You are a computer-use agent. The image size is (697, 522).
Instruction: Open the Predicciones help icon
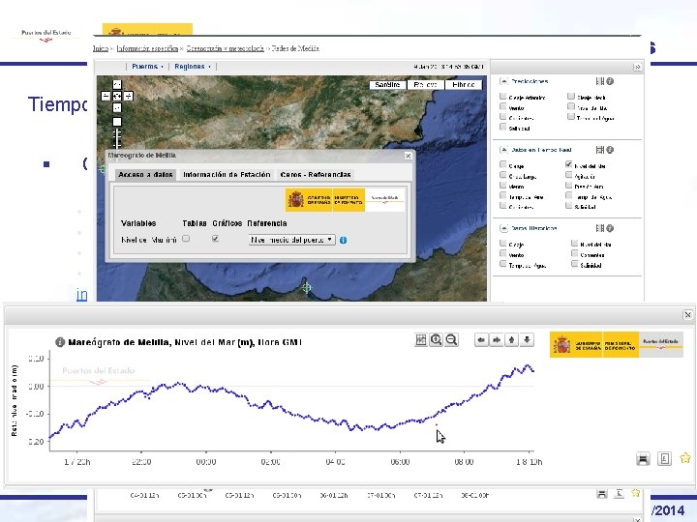(610, 81)
